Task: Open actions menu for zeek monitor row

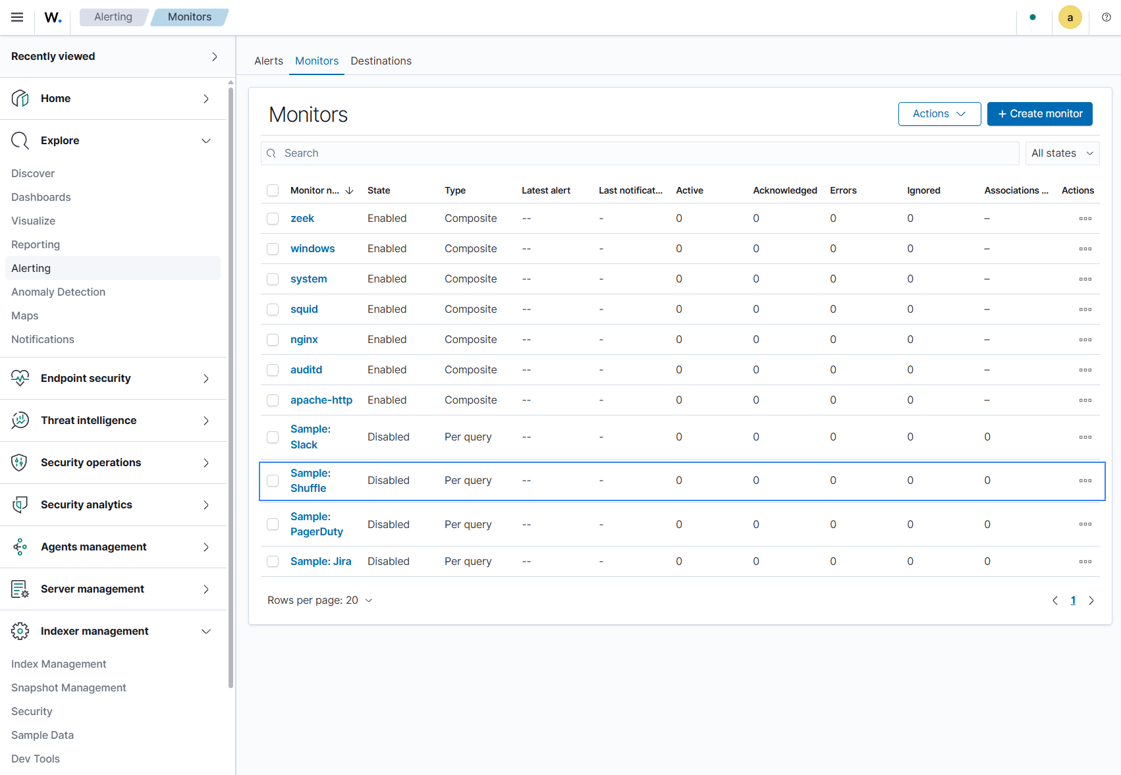Action: click(1085, 219)
